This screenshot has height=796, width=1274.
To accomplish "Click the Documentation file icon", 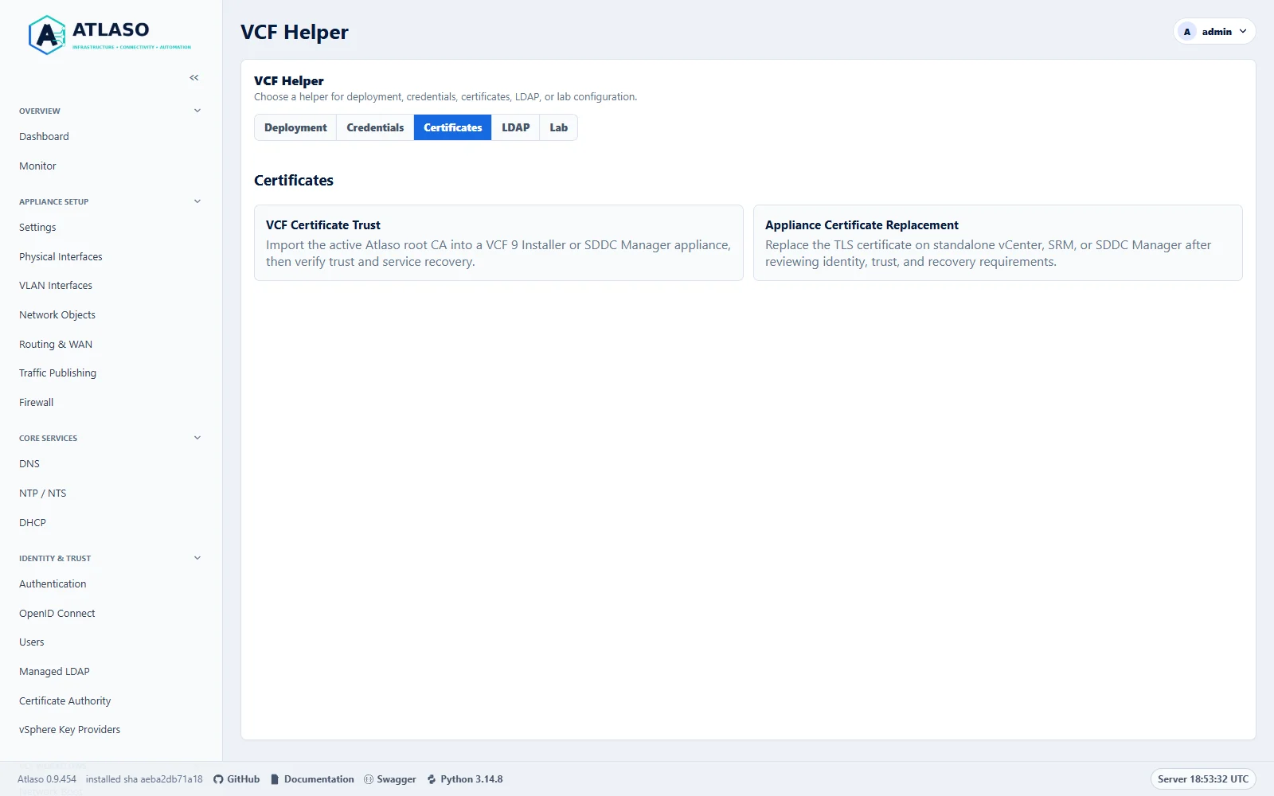I will click(275, 779).
